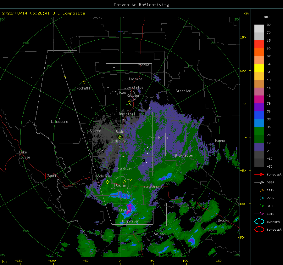Click the red cross marker at Banff
283x265 pixels.
tap(45, 176)
